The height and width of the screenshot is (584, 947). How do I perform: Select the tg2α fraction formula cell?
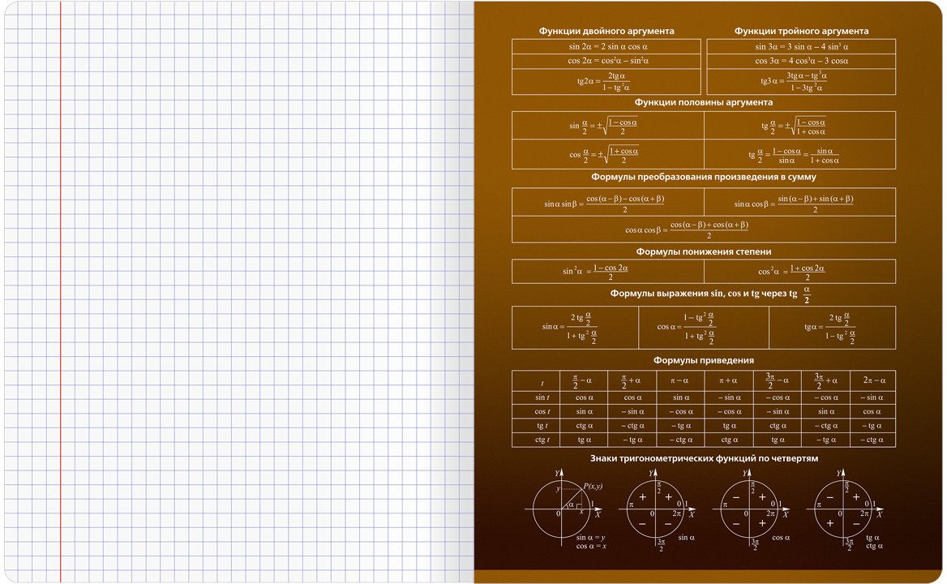[x=606, y=82]
